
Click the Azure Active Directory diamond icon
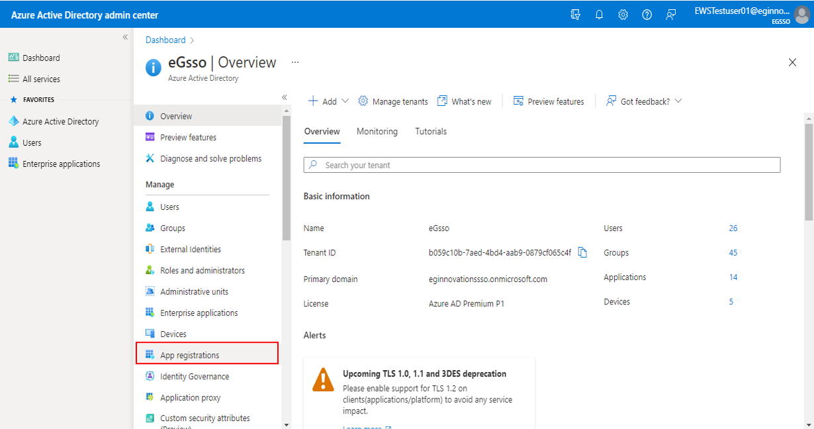click(13, 121)
